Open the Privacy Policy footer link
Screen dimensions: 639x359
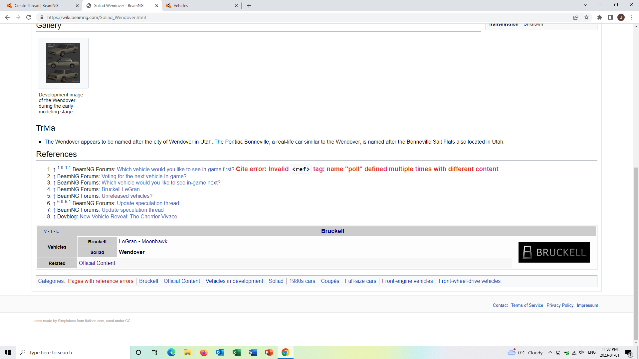(560, 305)
